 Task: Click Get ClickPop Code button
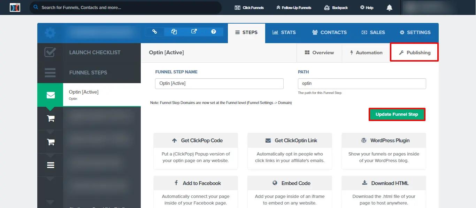195,141
